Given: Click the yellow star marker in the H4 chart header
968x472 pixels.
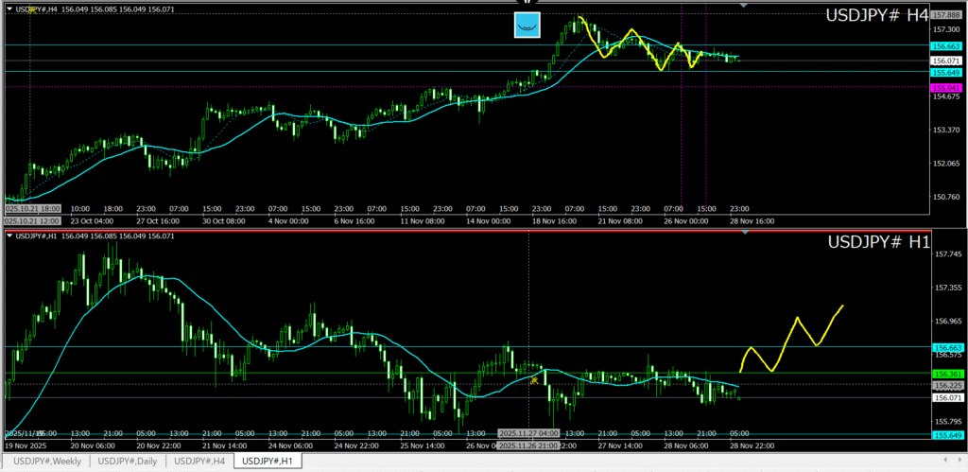Looking at the screenshot, I should point(32,9).
